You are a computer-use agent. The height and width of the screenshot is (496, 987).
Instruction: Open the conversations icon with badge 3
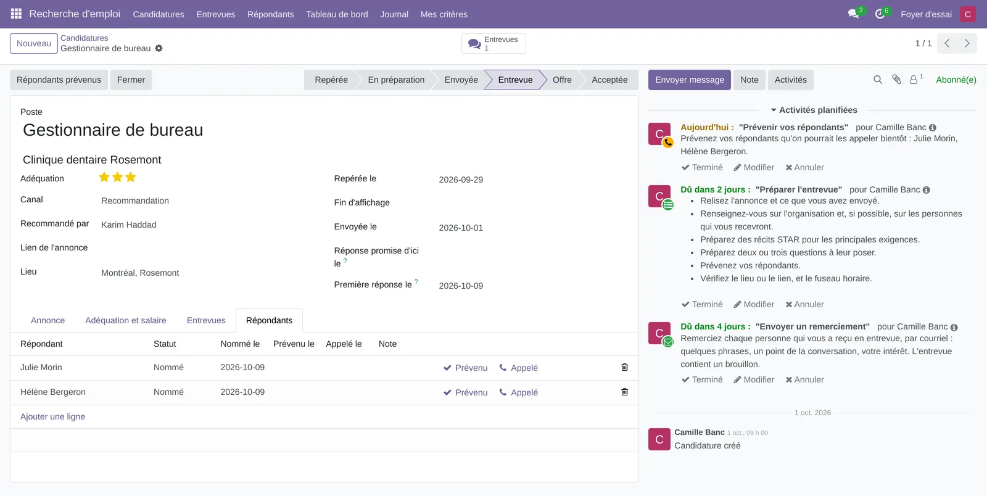pos(854,14)
